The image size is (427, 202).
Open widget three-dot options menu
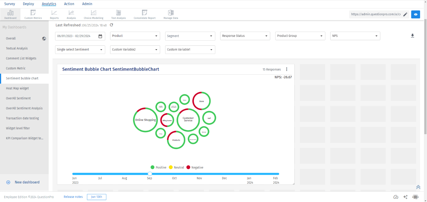click(287, 69)
